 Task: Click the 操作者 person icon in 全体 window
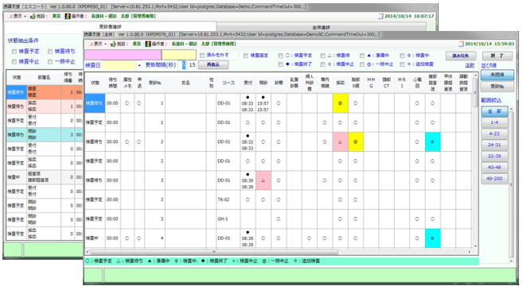(148, 44)
